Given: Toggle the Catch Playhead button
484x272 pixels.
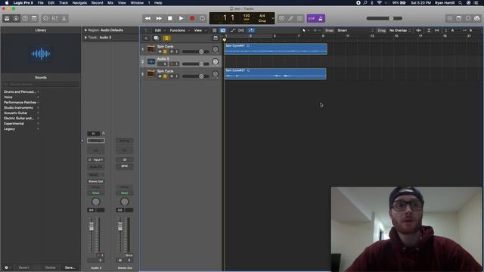Looking at the screenshot, I should coord(252,30).
